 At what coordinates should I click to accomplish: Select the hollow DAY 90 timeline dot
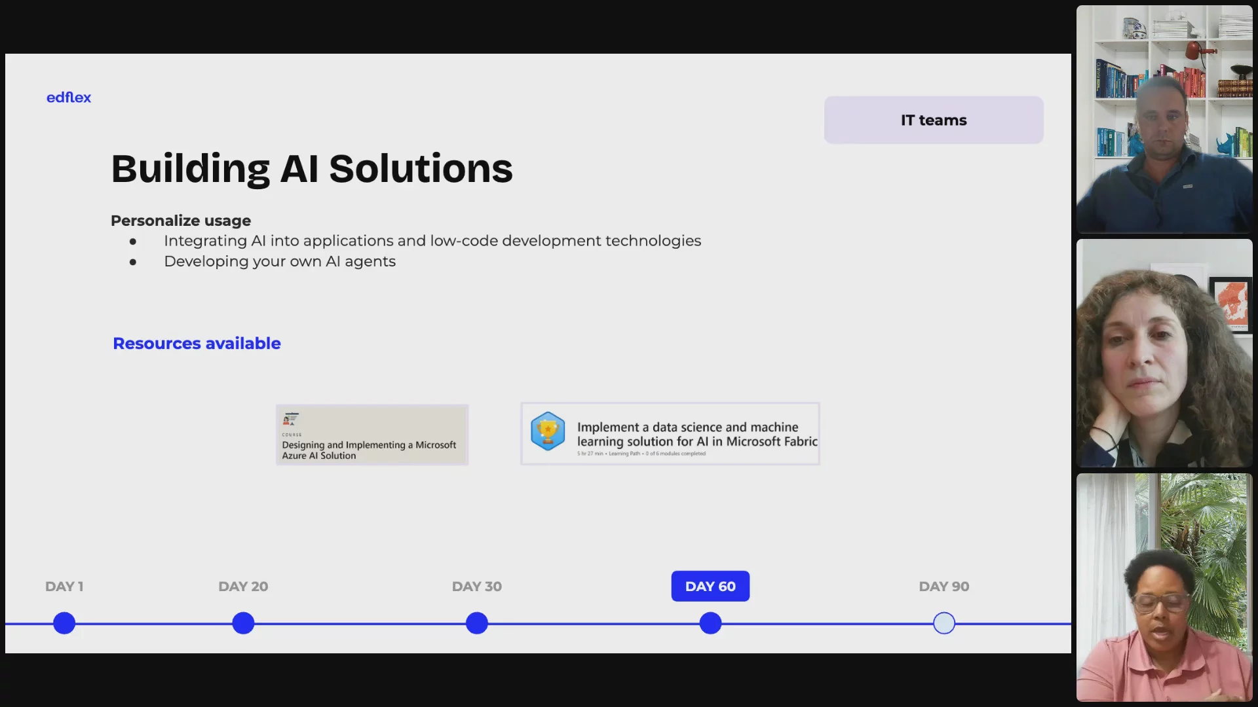click(944, 623)
